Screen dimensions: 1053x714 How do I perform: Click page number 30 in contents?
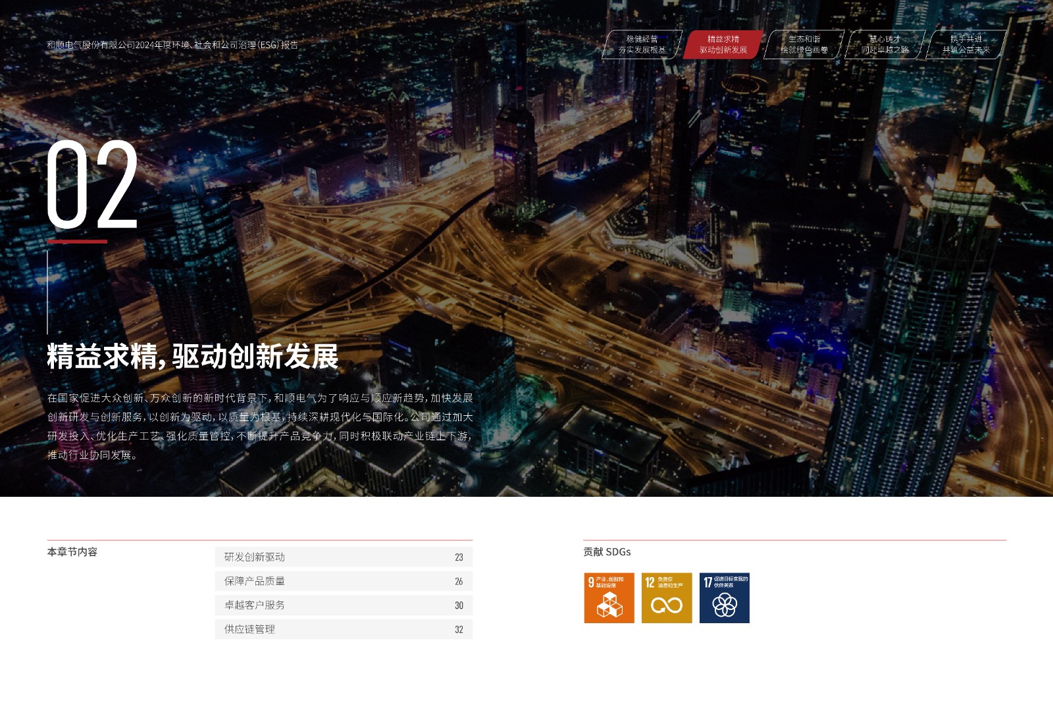tap(459, 605)
